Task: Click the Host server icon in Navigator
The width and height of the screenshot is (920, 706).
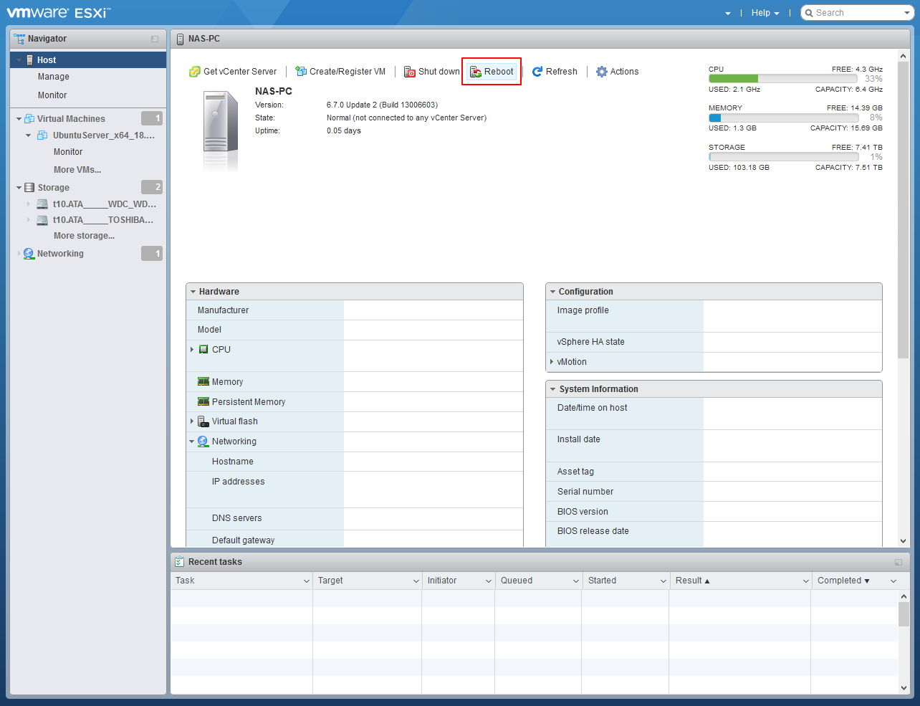Action: click(30, 60)
